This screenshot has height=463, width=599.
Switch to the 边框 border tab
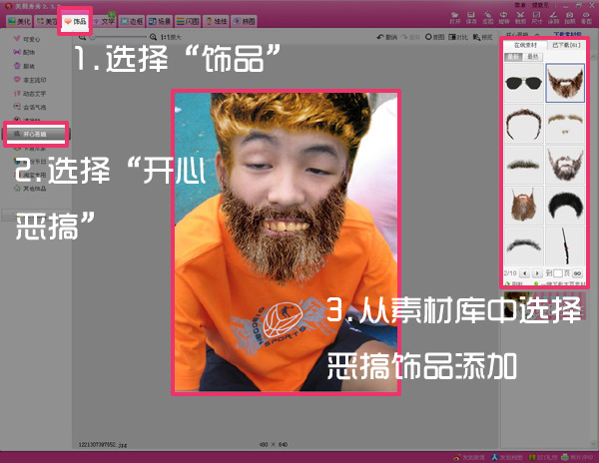(x=132, y=20)
